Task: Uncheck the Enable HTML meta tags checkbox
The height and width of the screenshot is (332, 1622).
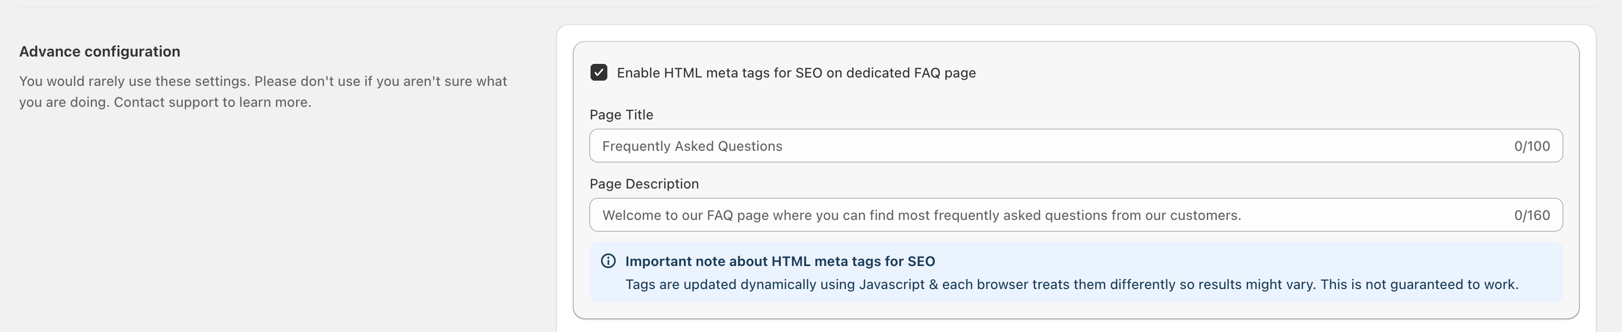Action: tap(599, 73)
